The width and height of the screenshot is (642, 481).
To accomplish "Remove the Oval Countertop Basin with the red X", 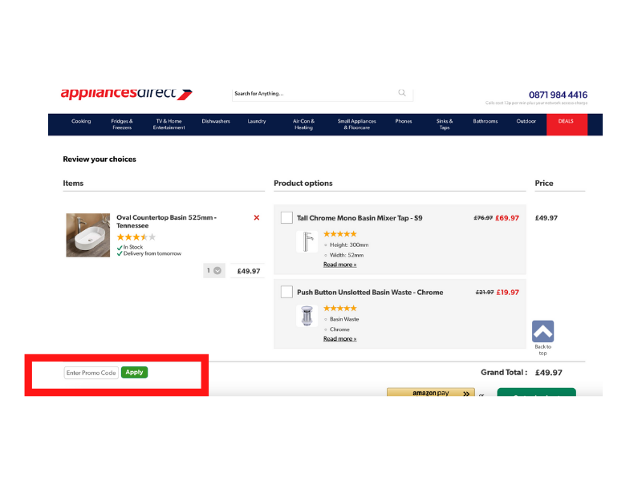I will click(256, 217).
